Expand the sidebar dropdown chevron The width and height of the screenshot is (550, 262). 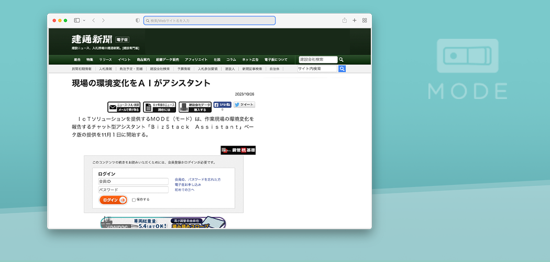(x=83, y=20)
